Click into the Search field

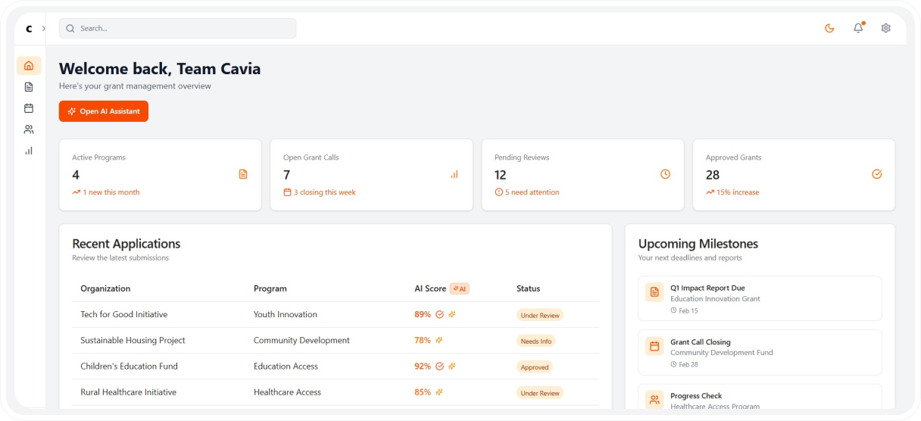coord(177,28)
